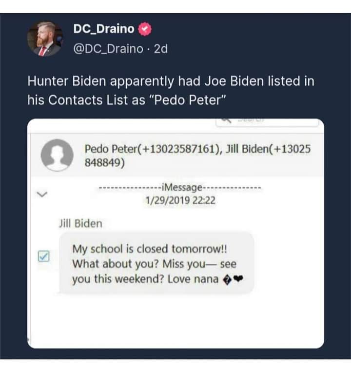Viewport: 351px width, 370px height.
Task: Click the gray contact silhouette icon
Action: [x=58, y=156]
